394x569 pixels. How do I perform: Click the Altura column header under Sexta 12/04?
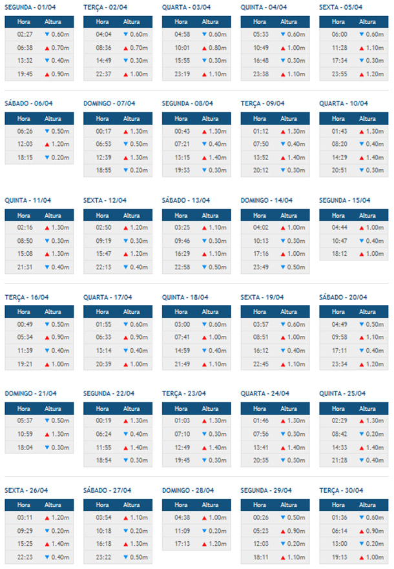pyautogui.click(x=131, y=215)
